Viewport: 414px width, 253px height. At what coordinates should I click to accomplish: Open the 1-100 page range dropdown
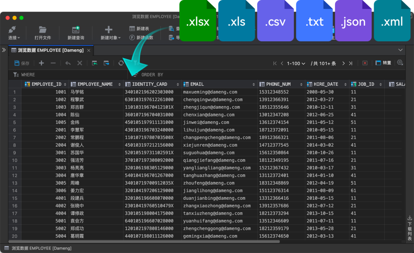click(x=296, y=64)
